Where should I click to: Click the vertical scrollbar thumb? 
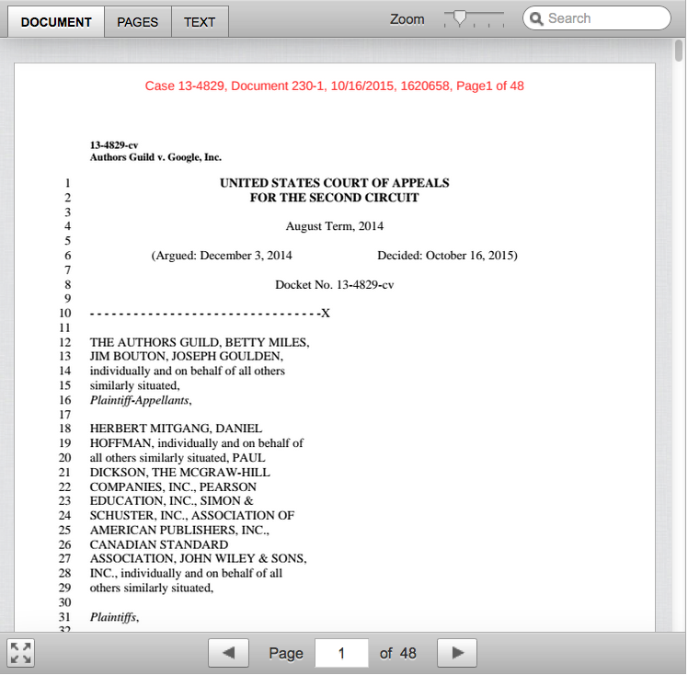679,51
